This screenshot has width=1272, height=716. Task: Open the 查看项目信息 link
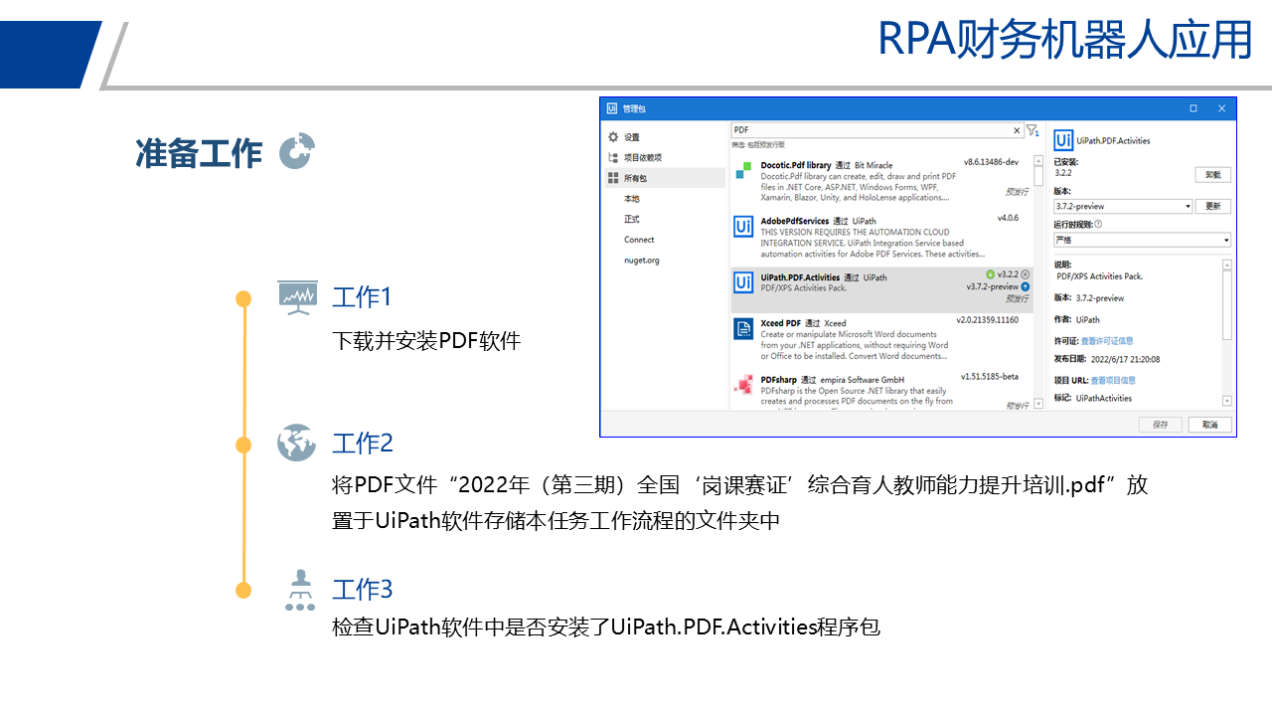point(1113,380)
